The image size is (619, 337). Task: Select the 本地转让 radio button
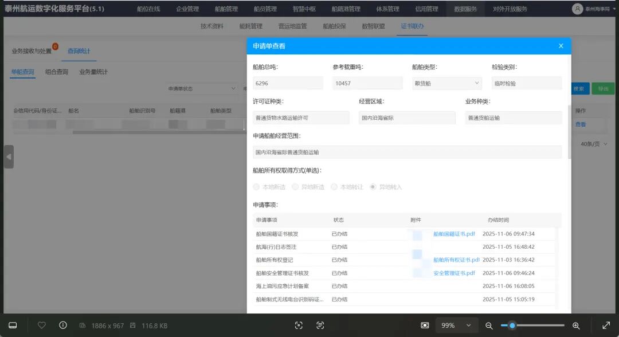tap(334, 187)
